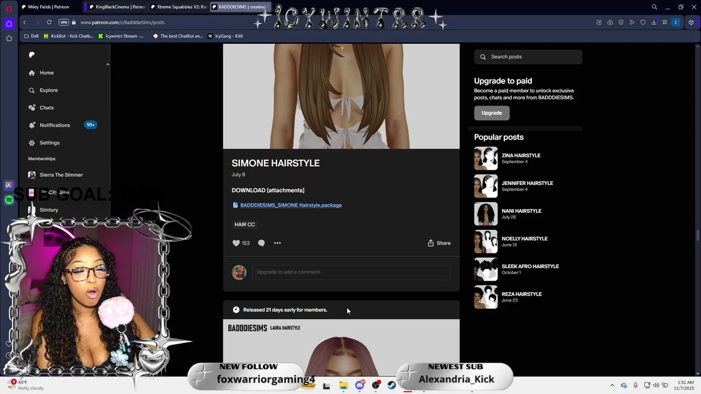The image size is (701, 394).
Task: Open Chats in Patreon sidebar
Action: [x=41, y=108]
